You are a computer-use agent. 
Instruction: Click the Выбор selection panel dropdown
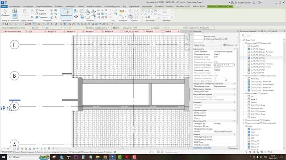[x=5, y=20]
